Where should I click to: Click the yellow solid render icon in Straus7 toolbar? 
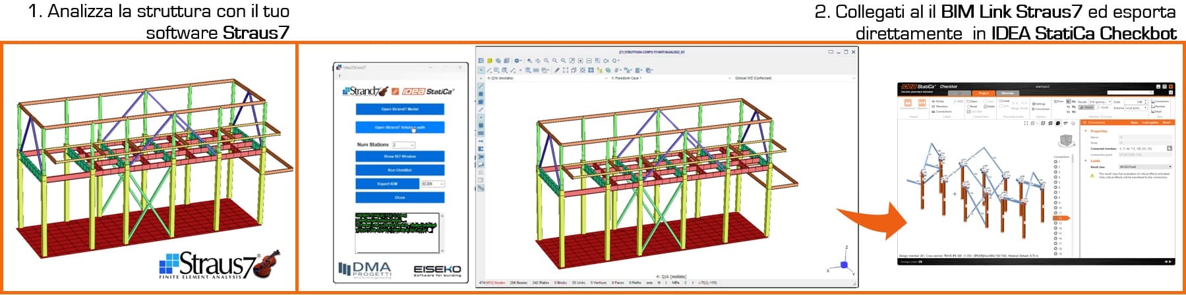490,61
